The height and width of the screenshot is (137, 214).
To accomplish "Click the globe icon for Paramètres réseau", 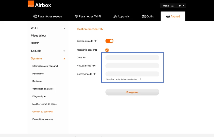I will click(35, 16).
